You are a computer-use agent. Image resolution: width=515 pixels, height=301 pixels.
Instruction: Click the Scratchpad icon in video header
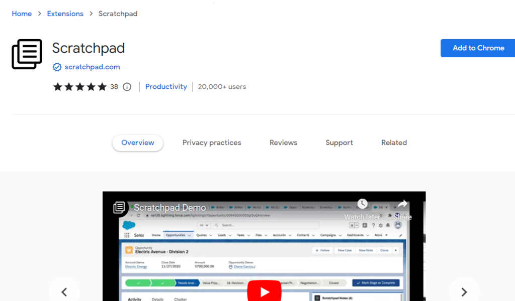tap(119, 207)
